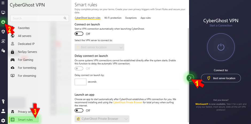The width and height of the screenshot is (251, 124).
Task: Click the Smart rules list icon
Action: (13, 120)
